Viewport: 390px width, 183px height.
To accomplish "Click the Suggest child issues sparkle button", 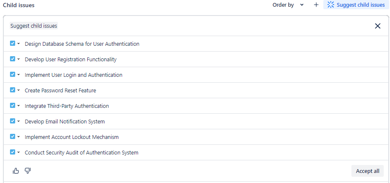I will click(356, 5).
